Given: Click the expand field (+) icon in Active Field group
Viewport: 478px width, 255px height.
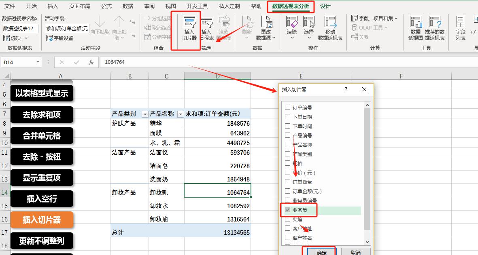Looking at the screenshot, I should 132,21.
